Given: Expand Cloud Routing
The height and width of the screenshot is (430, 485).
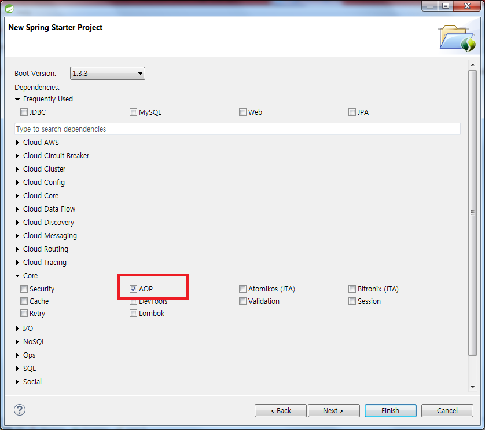Looking at the screenshot, I should click(x=17, y=249).
